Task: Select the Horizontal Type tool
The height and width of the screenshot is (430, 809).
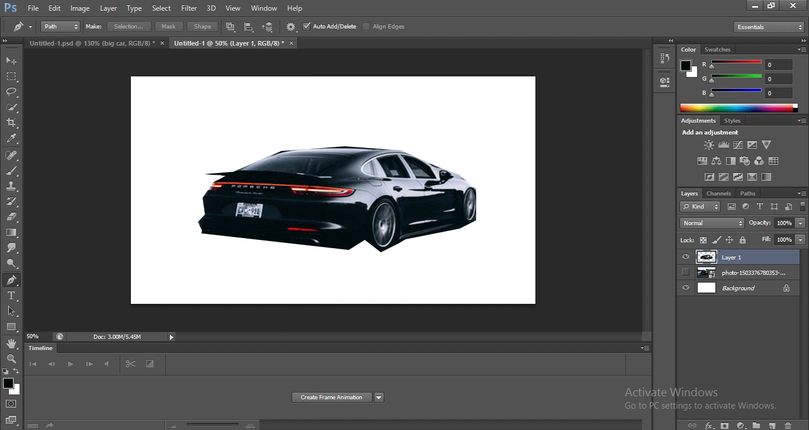Action: [x=11, y=295]
